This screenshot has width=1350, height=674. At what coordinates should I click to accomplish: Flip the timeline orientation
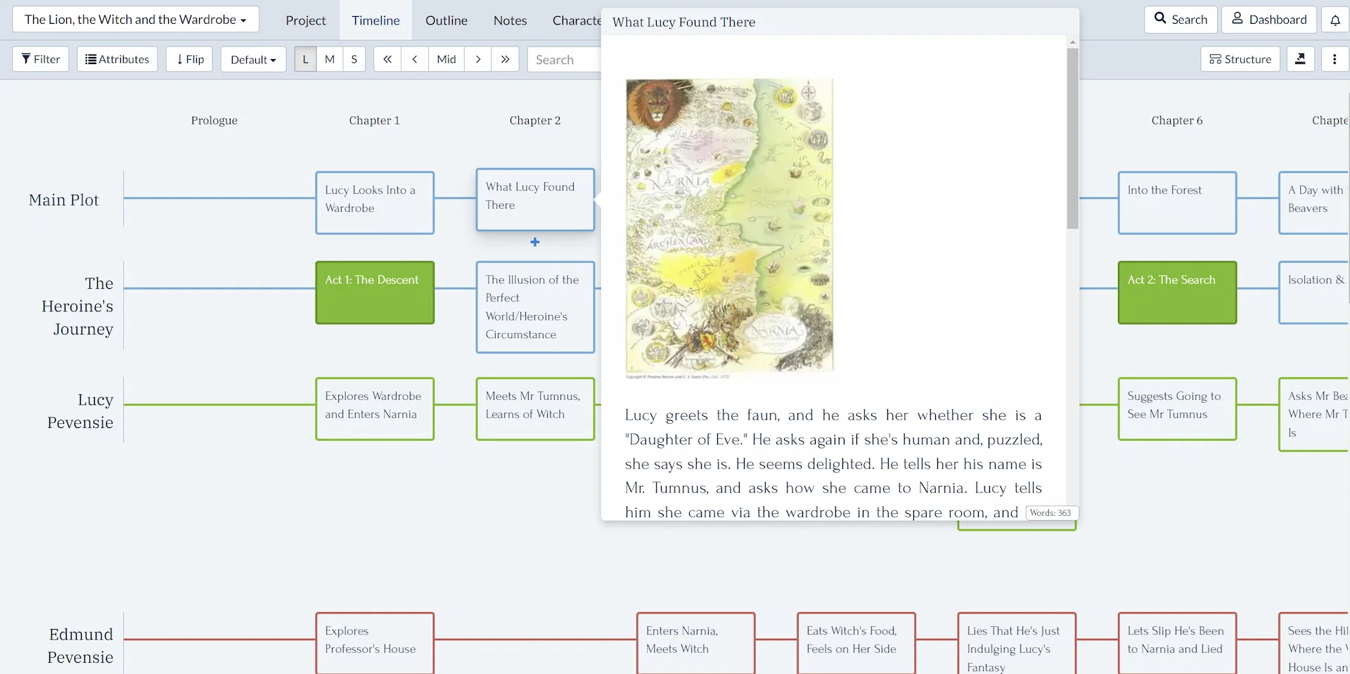point(189,59)
